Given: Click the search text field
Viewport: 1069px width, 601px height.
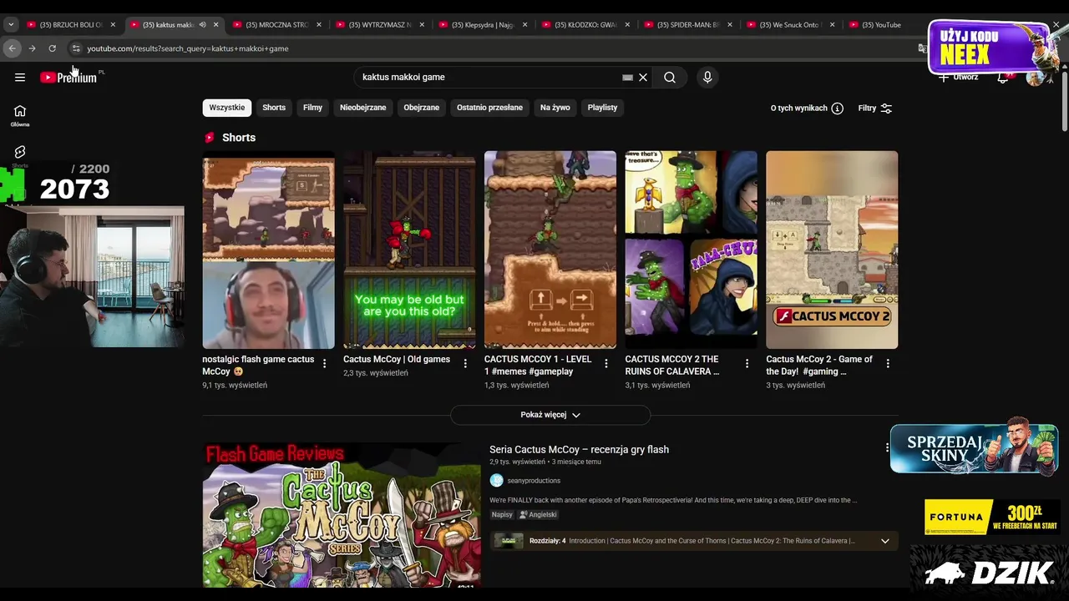Looking at the screenshot, I should (x=489, y=78).
